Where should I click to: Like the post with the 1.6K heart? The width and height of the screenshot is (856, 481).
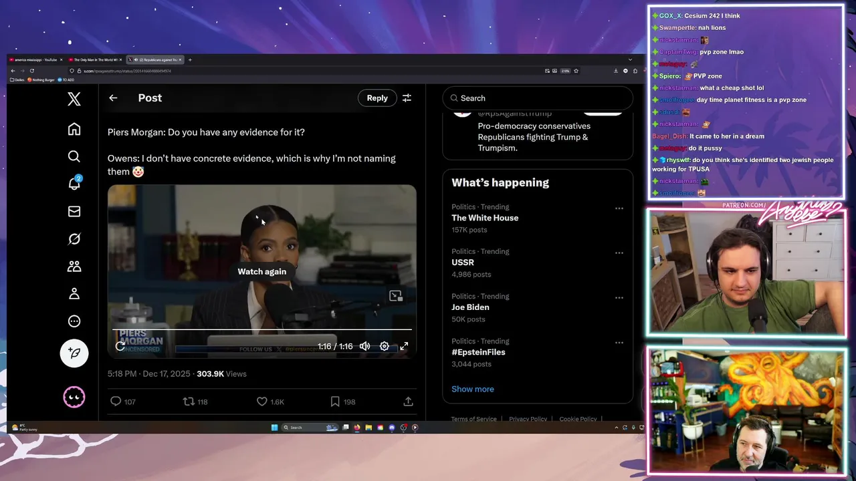pos(270,402)
